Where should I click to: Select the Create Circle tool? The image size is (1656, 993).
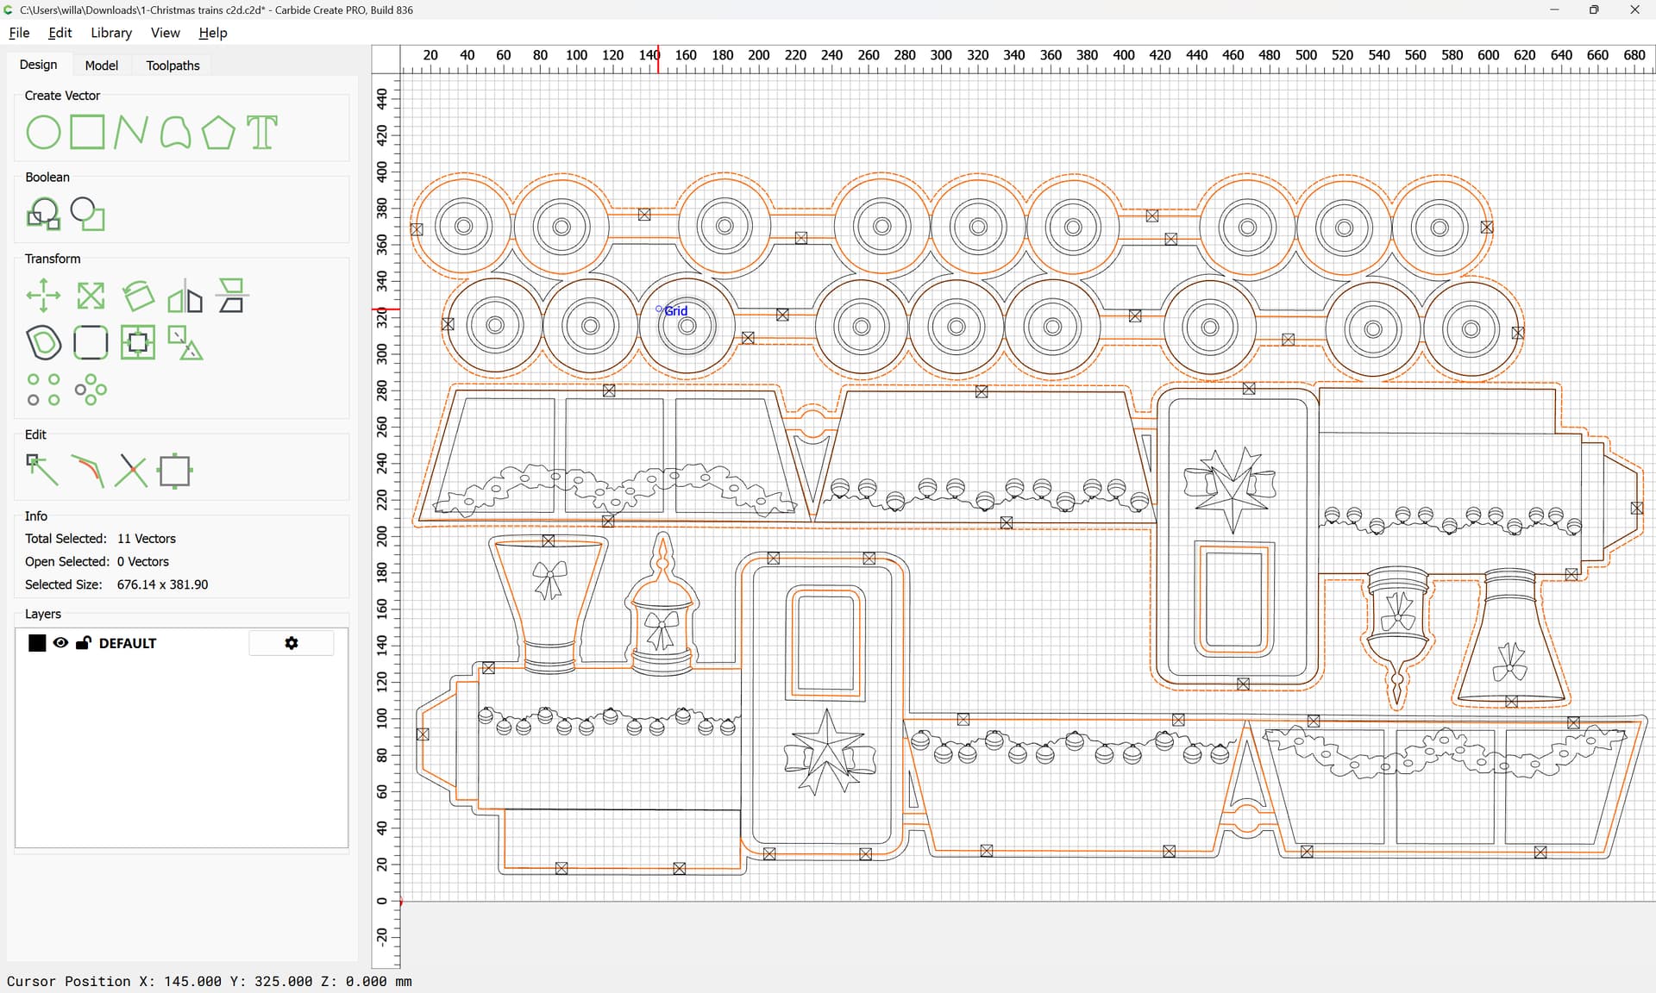click(43, 133)
